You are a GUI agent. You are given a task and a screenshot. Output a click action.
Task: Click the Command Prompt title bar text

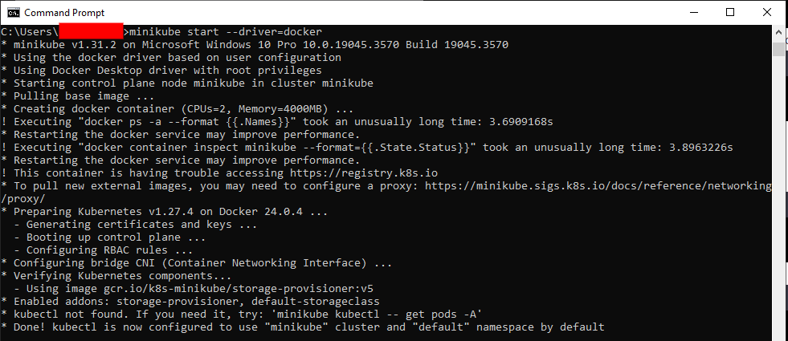pyautogui.click(x=64, y=13)
